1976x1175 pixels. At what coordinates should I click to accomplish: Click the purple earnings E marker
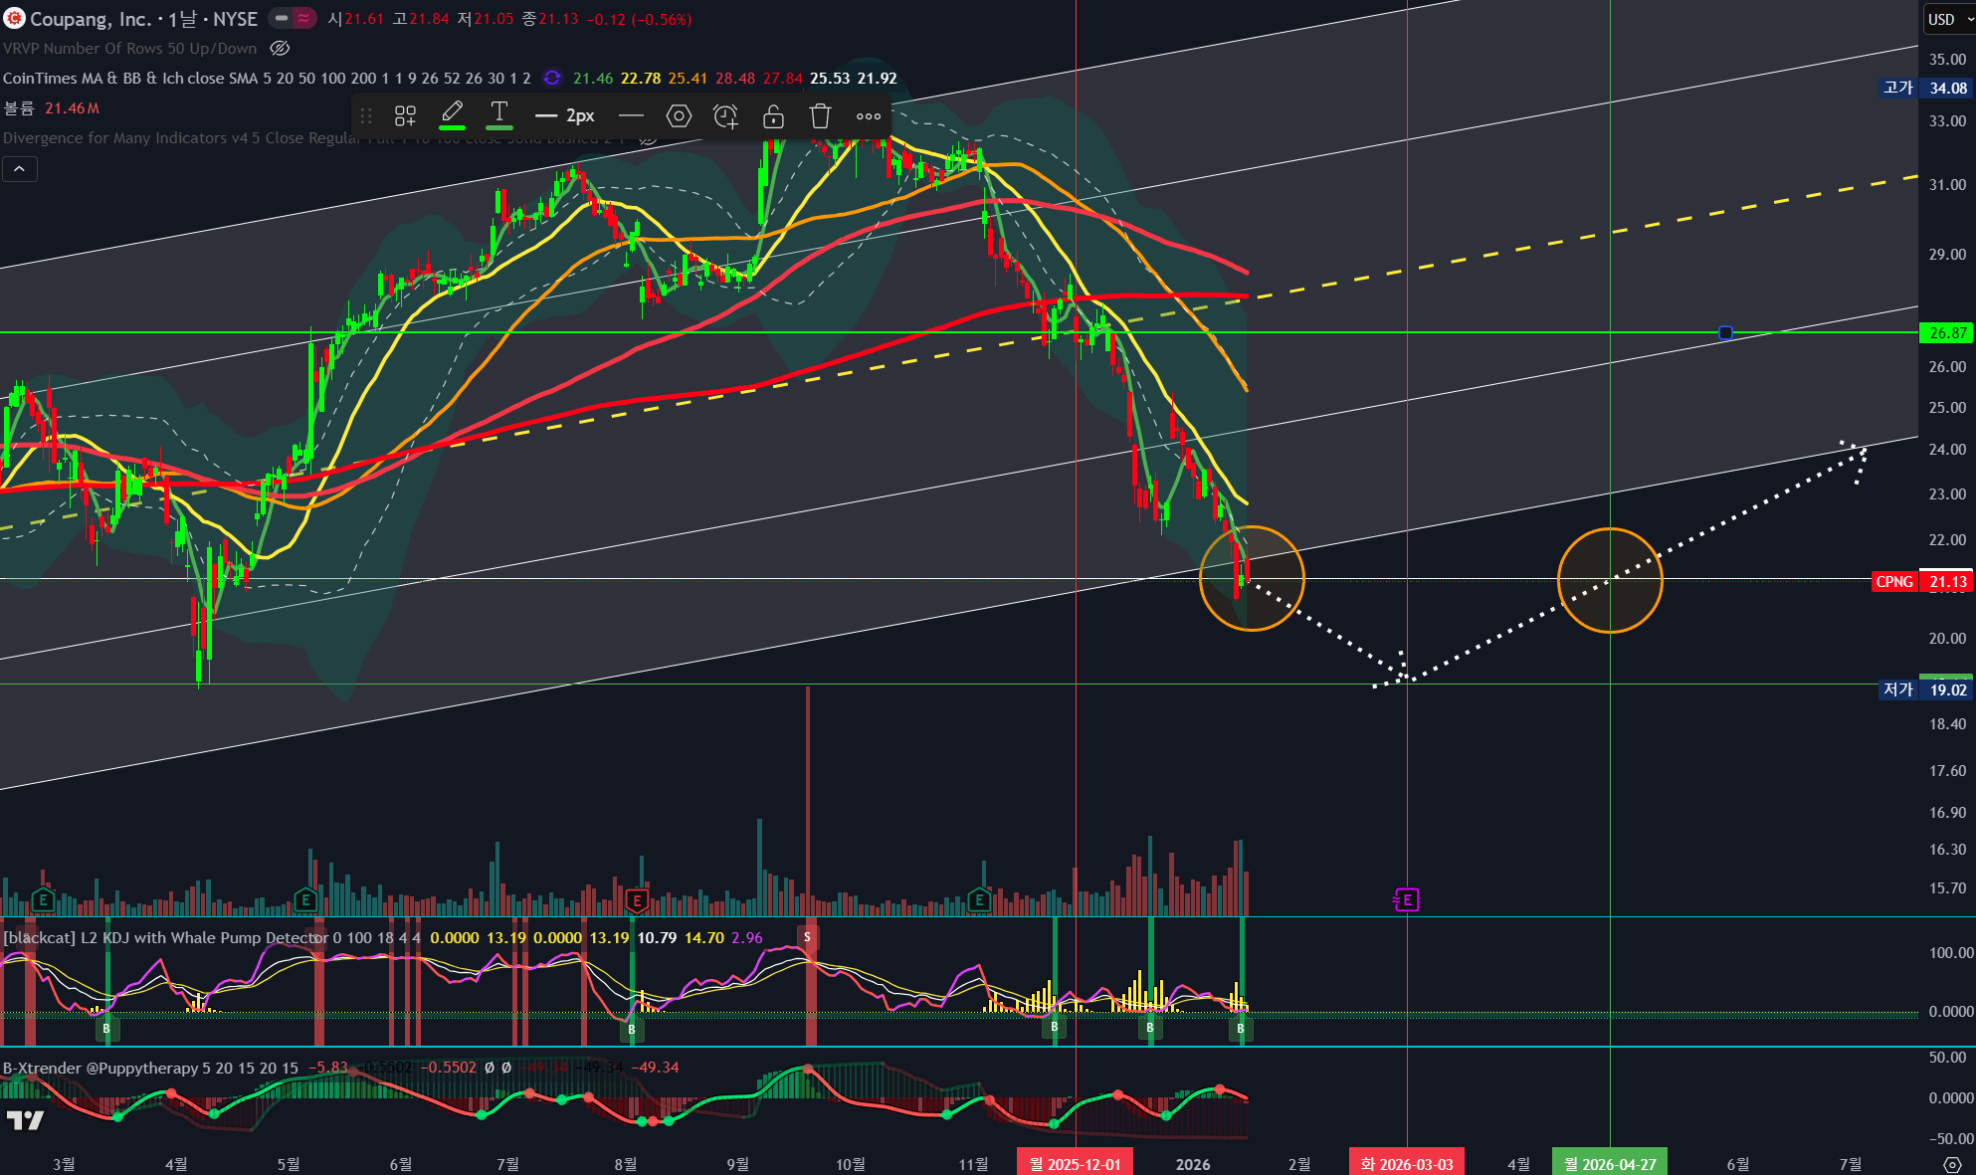[x=1406, y=900]
